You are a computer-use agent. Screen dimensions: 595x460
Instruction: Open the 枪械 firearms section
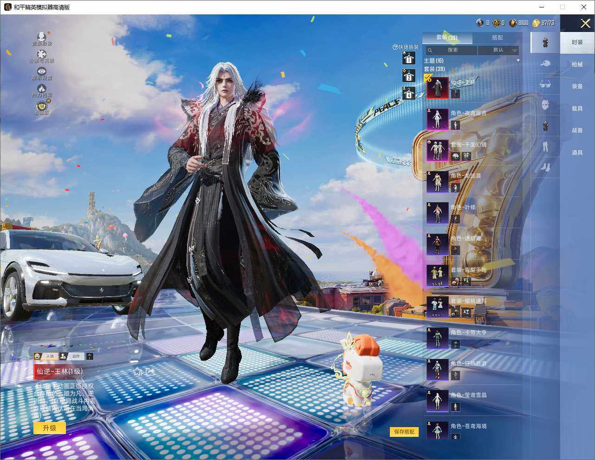[577, 64]
